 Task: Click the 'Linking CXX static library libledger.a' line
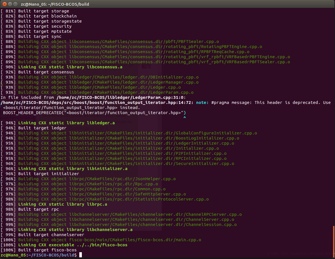[x=58, y=123]
